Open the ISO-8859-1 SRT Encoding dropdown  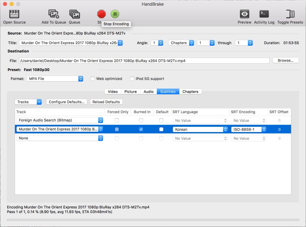click(x=249, y=129)
